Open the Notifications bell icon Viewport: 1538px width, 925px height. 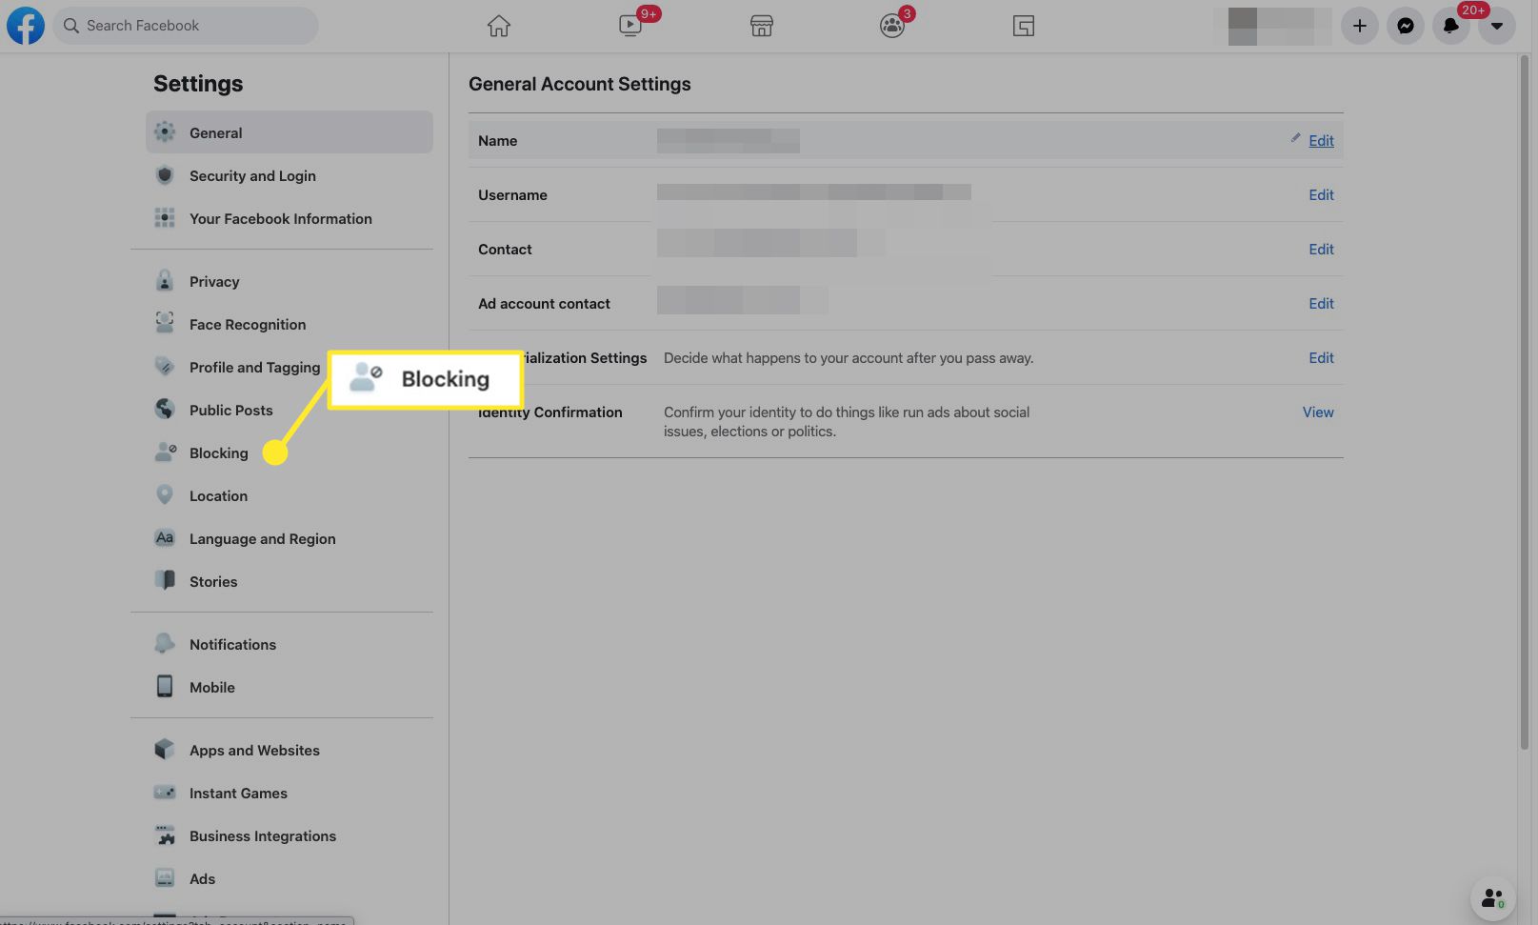[1451, 26]
